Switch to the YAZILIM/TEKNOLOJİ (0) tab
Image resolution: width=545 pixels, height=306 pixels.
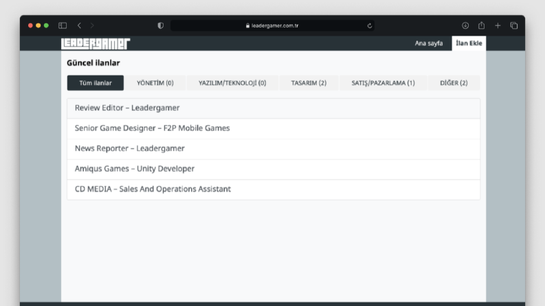tap(232, 83)
